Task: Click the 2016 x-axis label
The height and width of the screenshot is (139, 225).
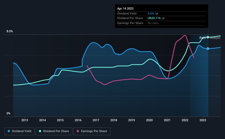Action: [x=78, y=120]
